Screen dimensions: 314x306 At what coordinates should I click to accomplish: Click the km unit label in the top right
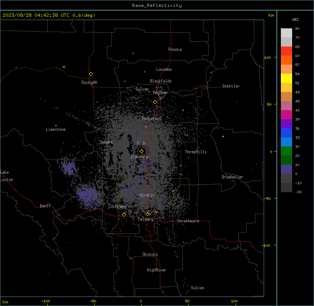click(271, 15)
